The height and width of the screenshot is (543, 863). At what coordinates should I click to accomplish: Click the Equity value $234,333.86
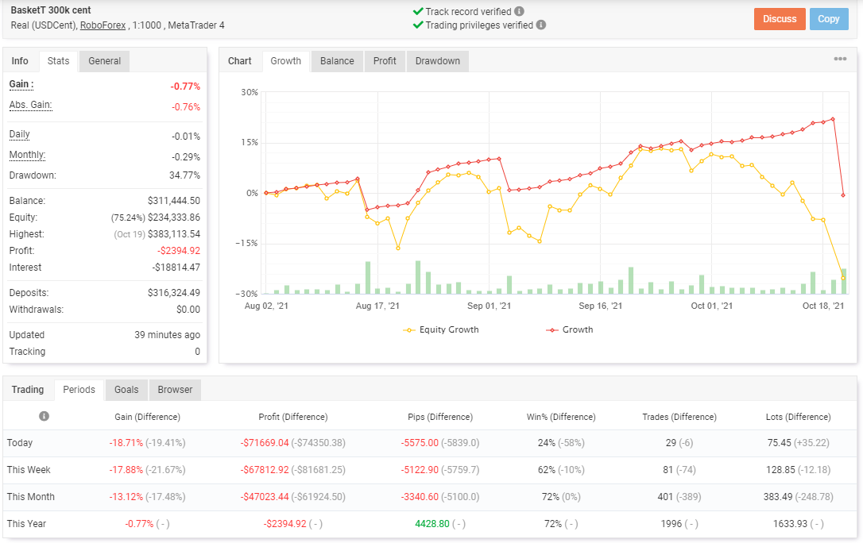click(x=174, y=218)
